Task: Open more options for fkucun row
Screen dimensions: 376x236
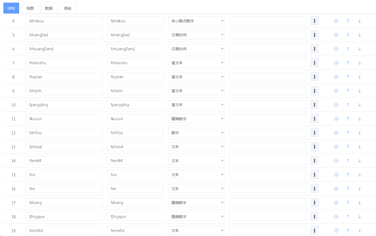Action: [314, 119]
